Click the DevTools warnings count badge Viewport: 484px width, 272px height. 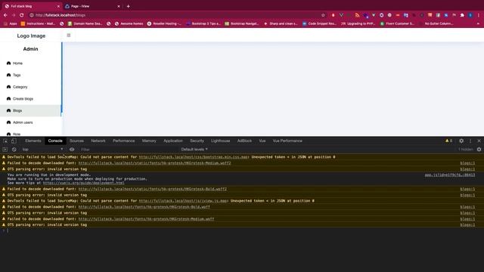coord(448,141)
